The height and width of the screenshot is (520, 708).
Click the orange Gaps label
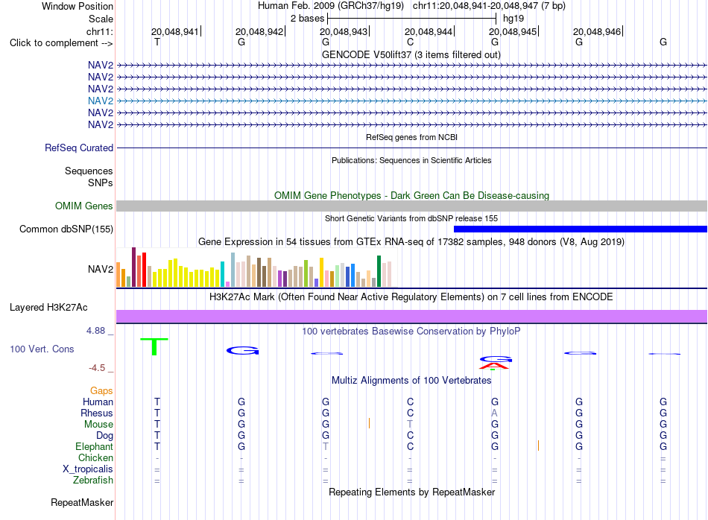[101, 391]
